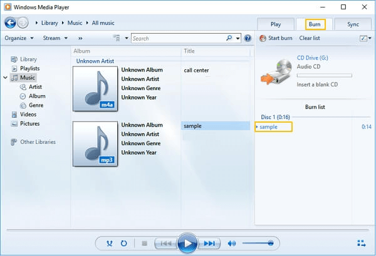Click the Forward navigation arrow

pyautogui.click(x=23, y=23)
